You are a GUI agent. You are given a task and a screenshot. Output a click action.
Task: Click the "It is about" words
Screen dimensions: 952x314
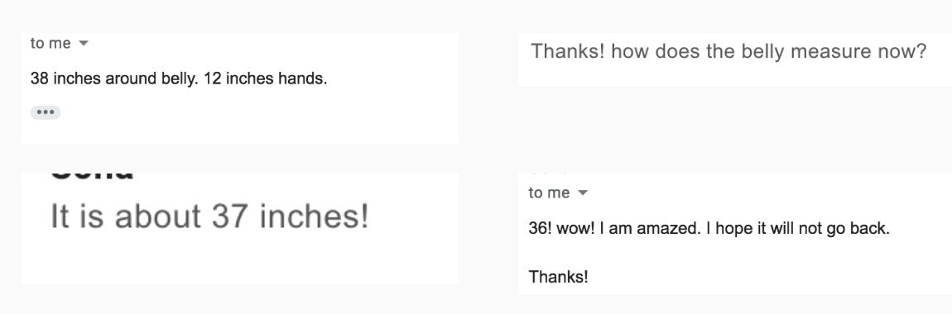pos(127,216)
